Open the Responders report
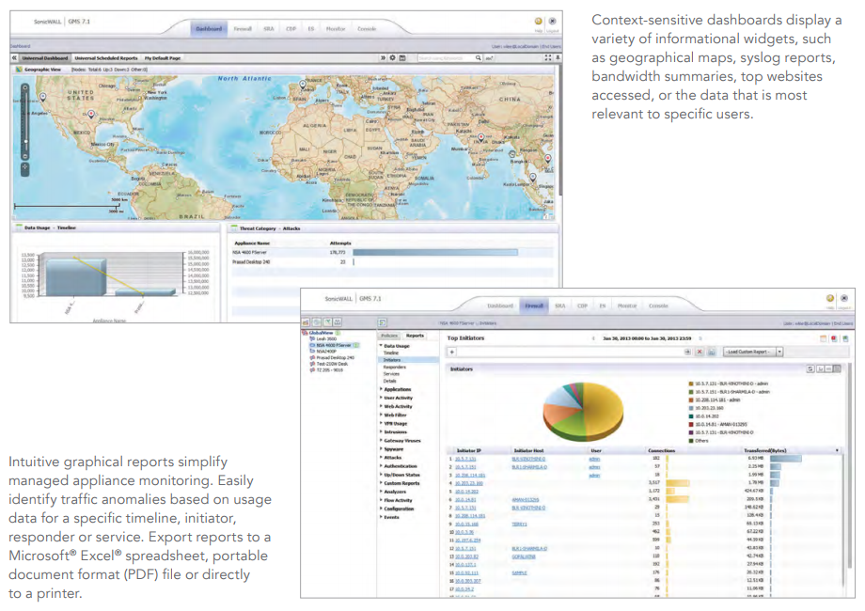This screenshot has width=865, height=611. [395, 368]
